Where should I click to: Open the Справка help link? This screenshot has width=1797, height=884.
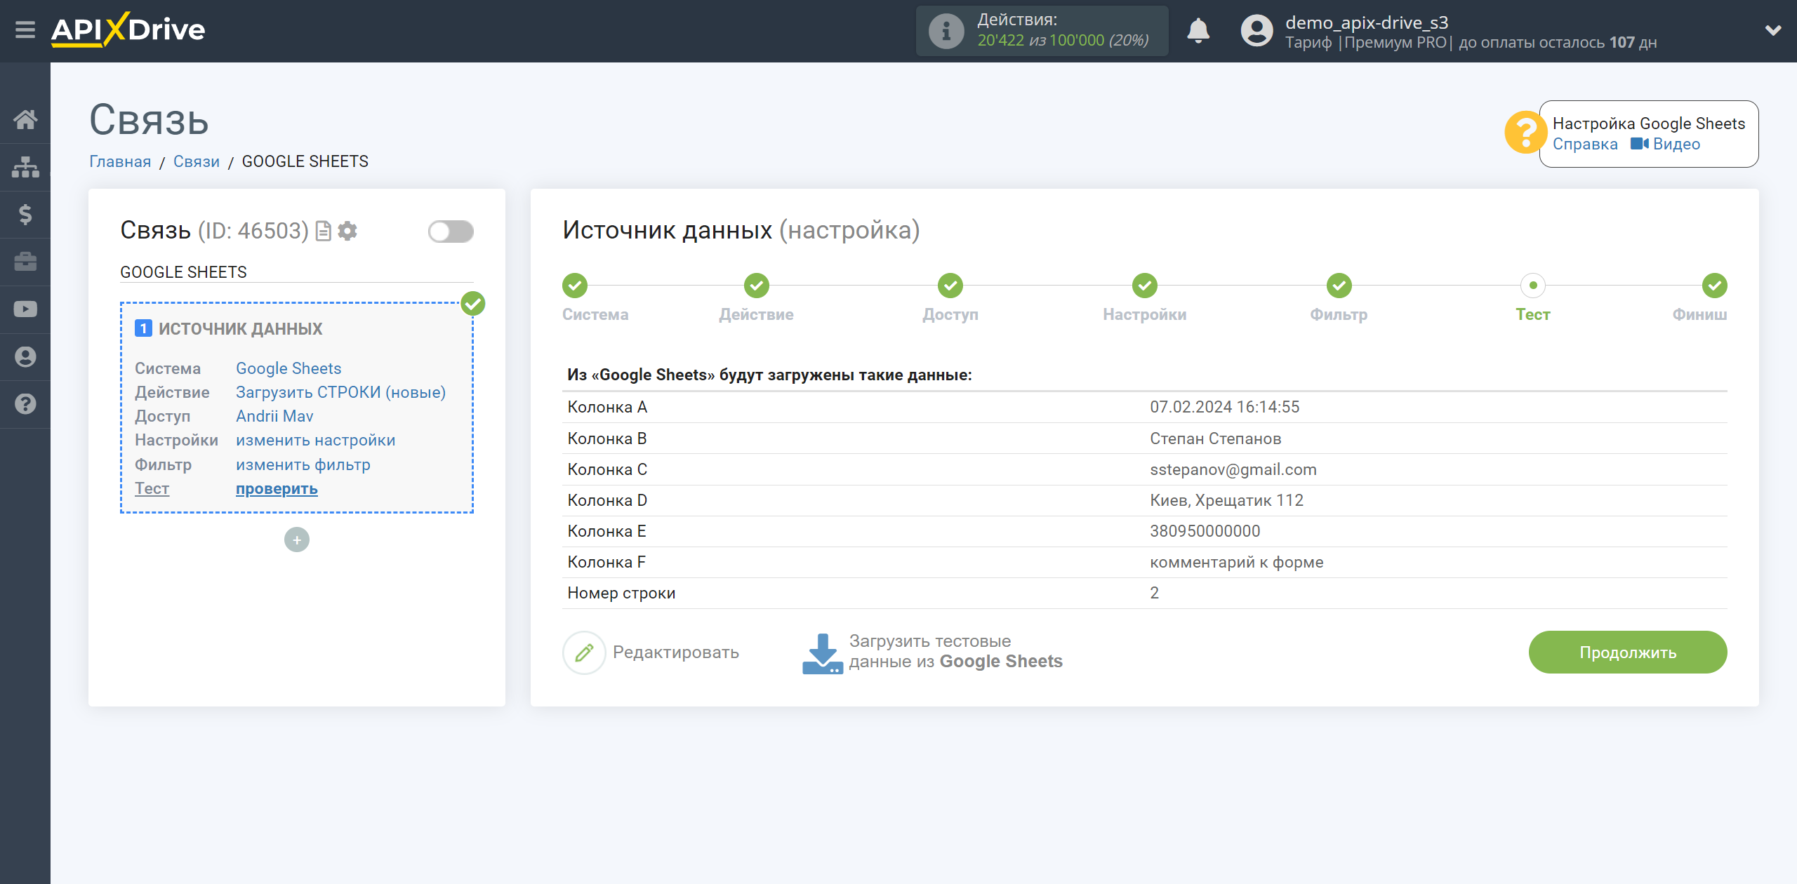pos(1584,145)
